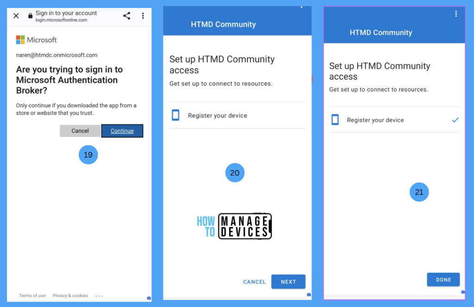Tap the device icon in the middle screen
This screenshot has height=307, width=474.
click(175, 115)
